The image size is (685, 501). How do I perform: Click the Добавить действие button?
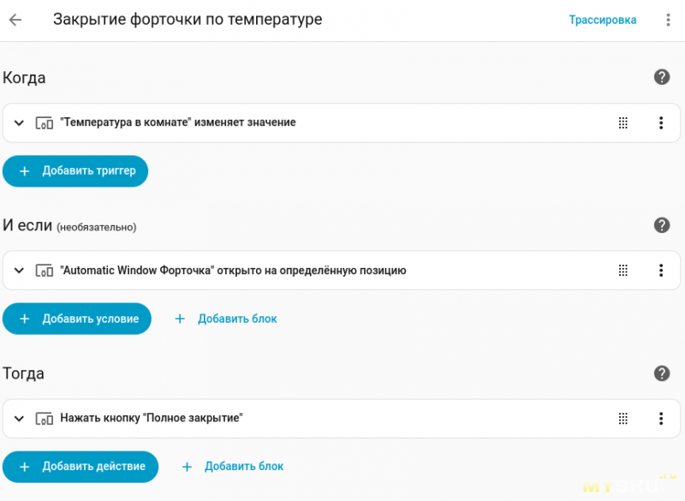pos(80,467)
